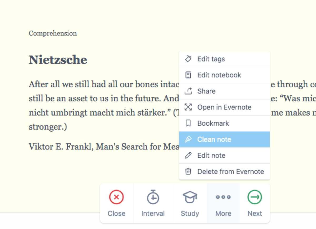Click the three-dot More icon
The image size is (316, 229).
223,197
